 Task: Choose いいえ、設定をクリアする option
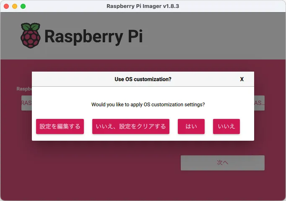pyautogui.click(x=131, y=126)
